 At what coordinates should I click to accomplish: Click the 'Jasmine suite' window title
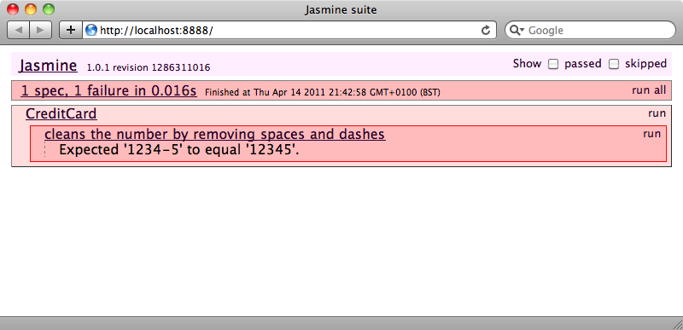tap(341, 9)
